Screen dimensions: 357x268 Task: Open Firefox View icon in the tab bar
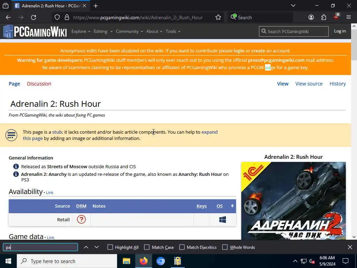click(x=6, y=6)
